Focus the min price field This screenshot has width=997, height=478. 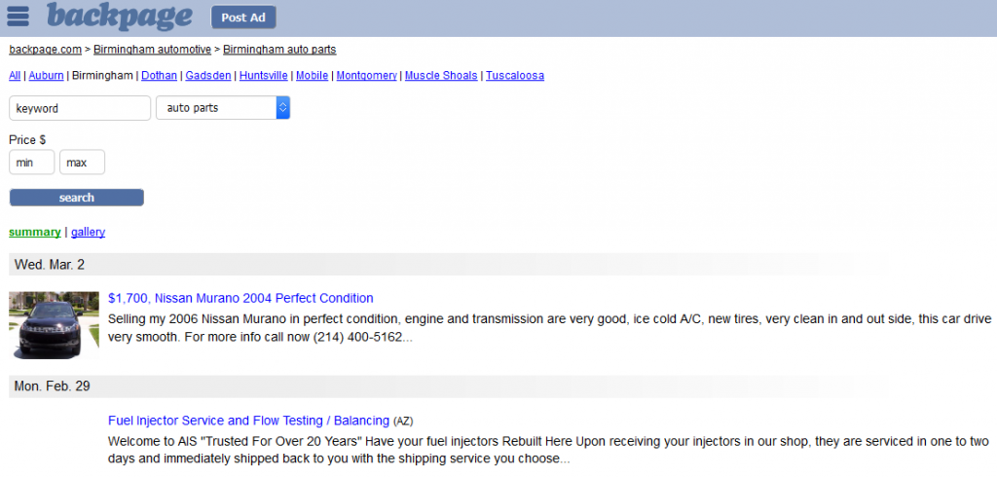[x=32, y=162]
